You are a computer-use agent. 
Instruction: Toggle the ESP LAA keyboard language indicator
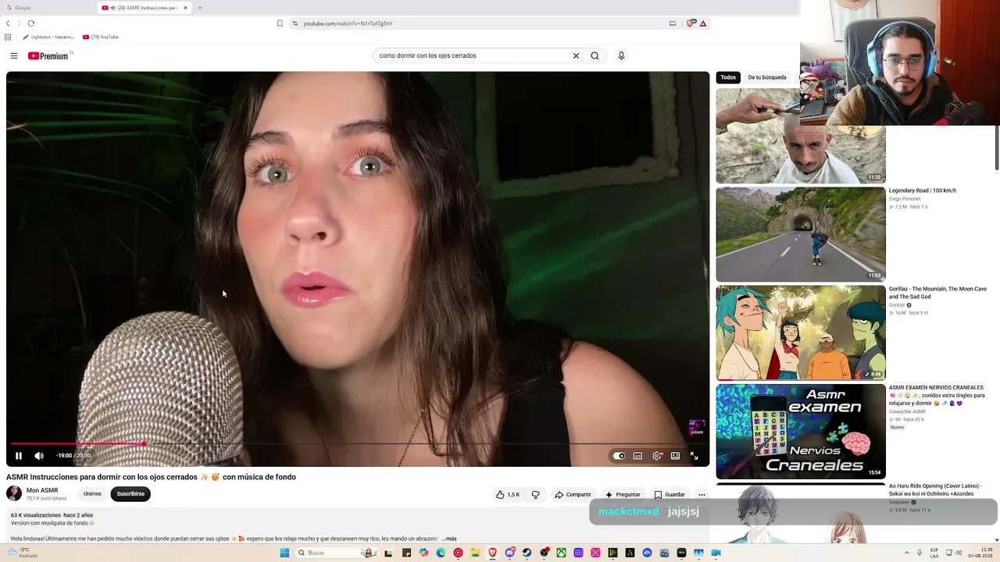tap(934, 553)
